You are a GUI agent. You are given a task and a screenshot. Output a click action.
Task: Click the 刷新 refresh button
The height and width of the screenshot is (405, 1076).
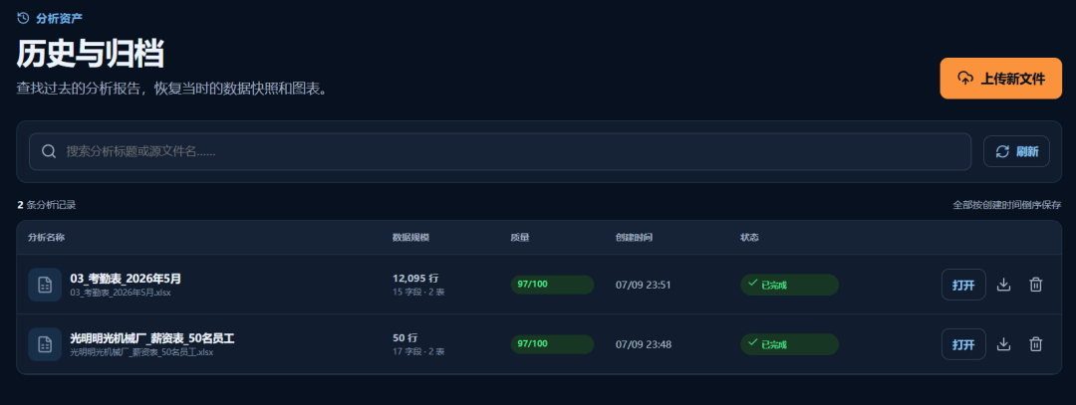point(1016,151)
